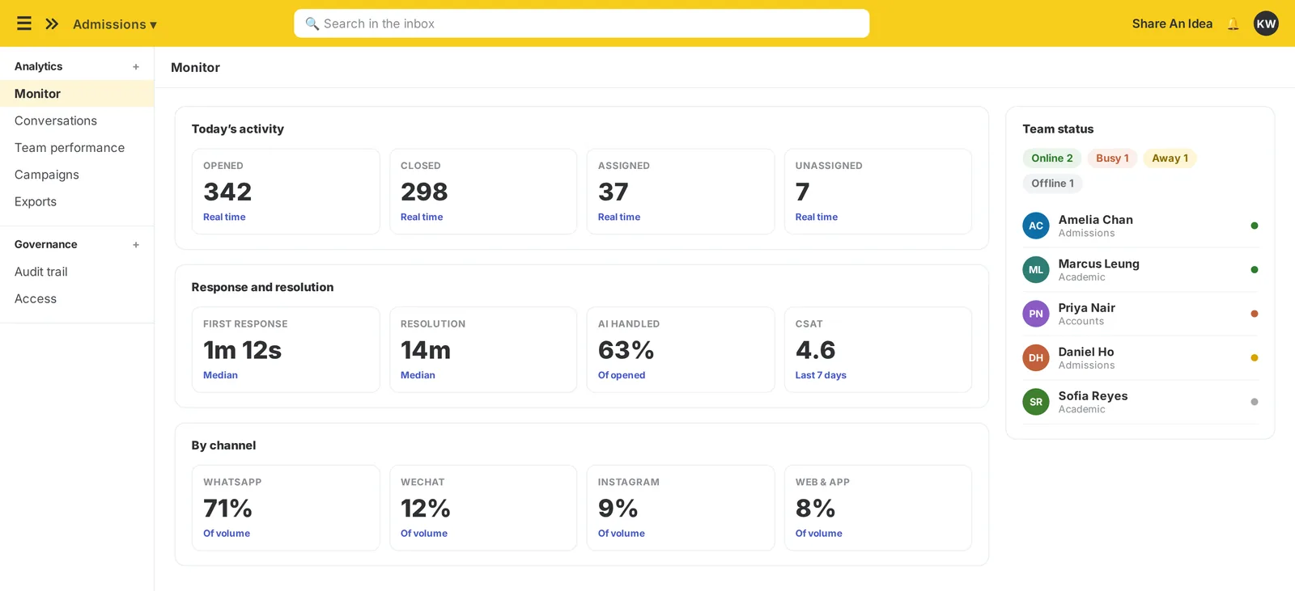Select Monitor in the sidebar

pos(77,94)
